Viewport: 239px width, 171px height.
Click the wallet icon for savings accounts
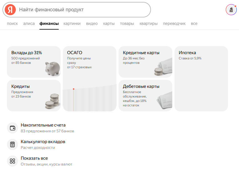point(12,128)
